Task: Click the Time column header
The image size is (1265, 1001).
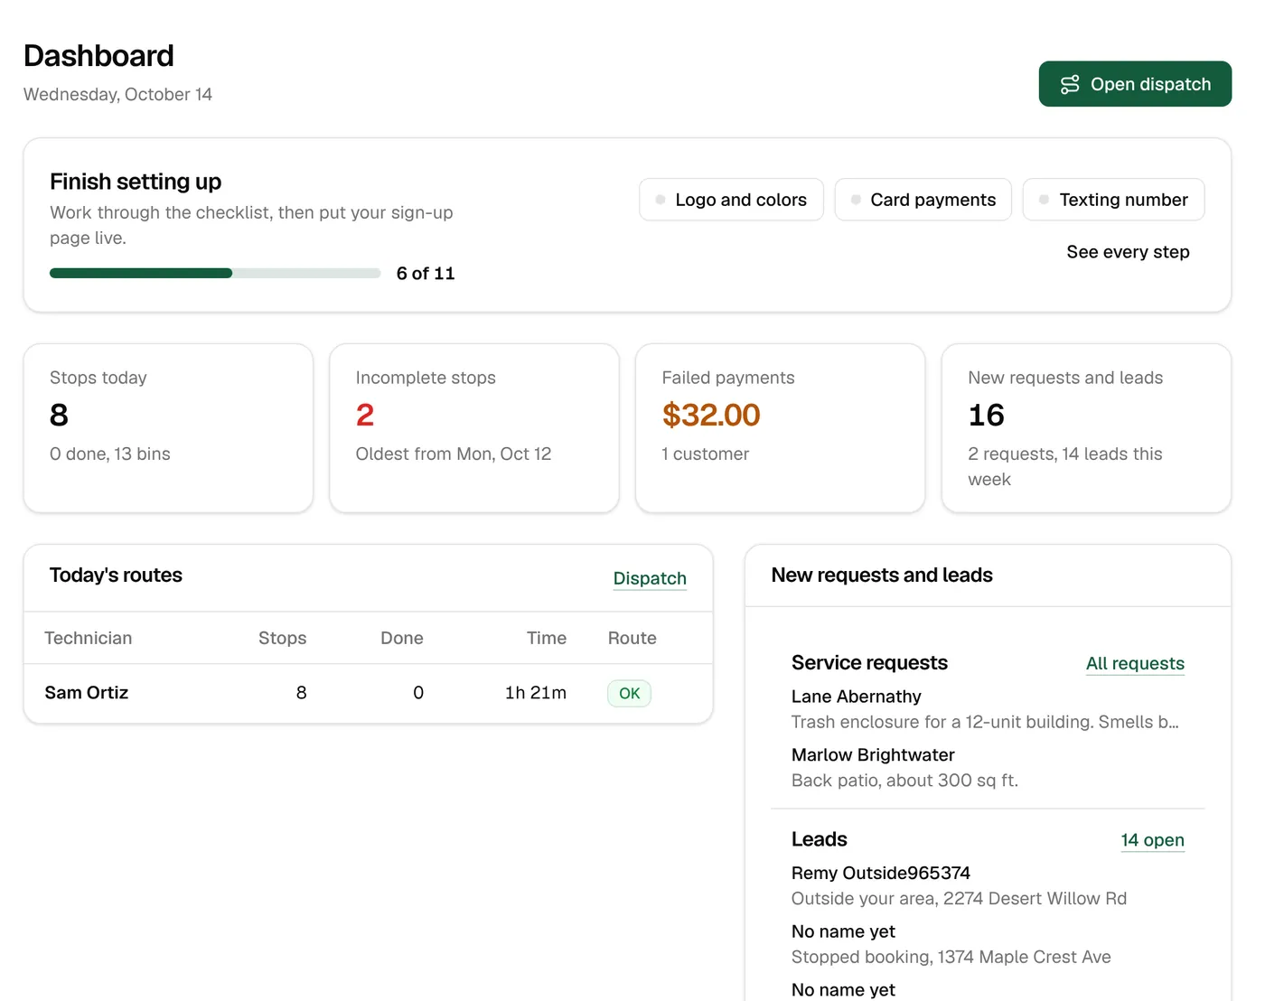Action: pyautogui.click(x=547, y=638)
